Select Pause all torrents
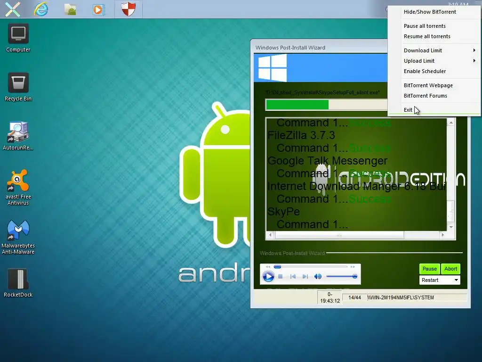The image size is (482, 362). click(x=434, y=26)
